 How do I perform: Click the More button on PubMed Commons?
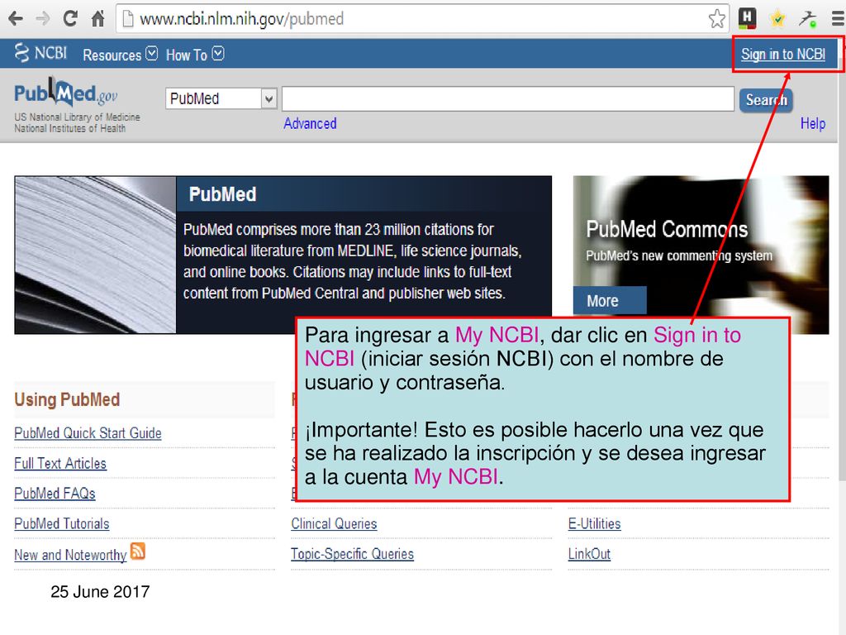(x=610, y=301)
